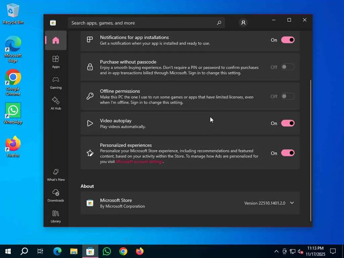Viewport: 344px width, 258px height.
Task: Go to the Home page in the sidebar
Action: click(56, 40)
